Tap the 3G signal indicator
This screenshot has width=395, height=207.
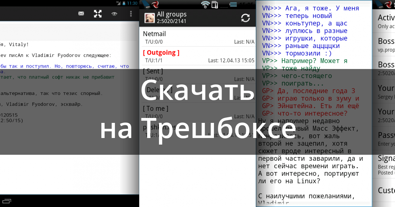tap(118, 3)
